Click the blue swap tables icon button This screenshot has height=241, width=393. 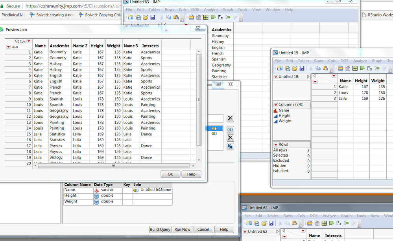[x=230, y=146]
